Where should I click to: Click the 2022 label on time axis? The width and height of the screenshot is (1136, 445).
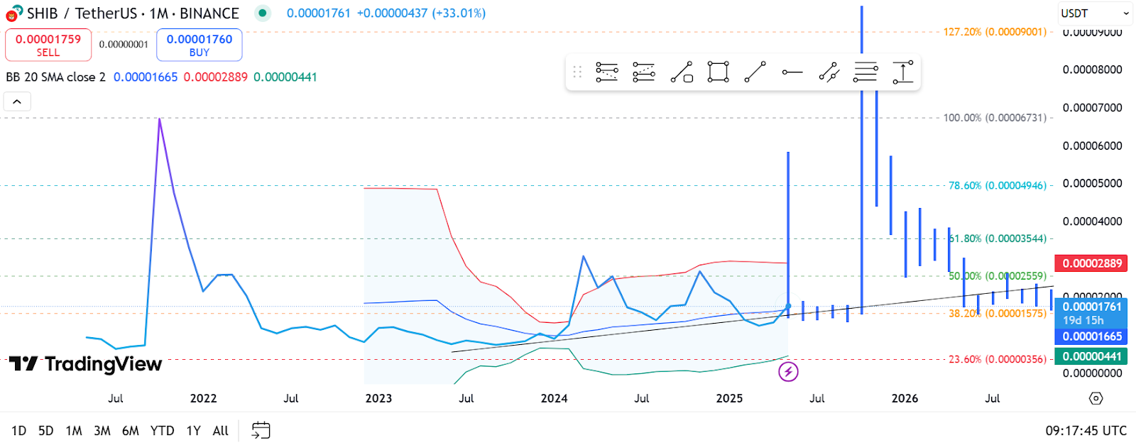(x=203, y=398)
